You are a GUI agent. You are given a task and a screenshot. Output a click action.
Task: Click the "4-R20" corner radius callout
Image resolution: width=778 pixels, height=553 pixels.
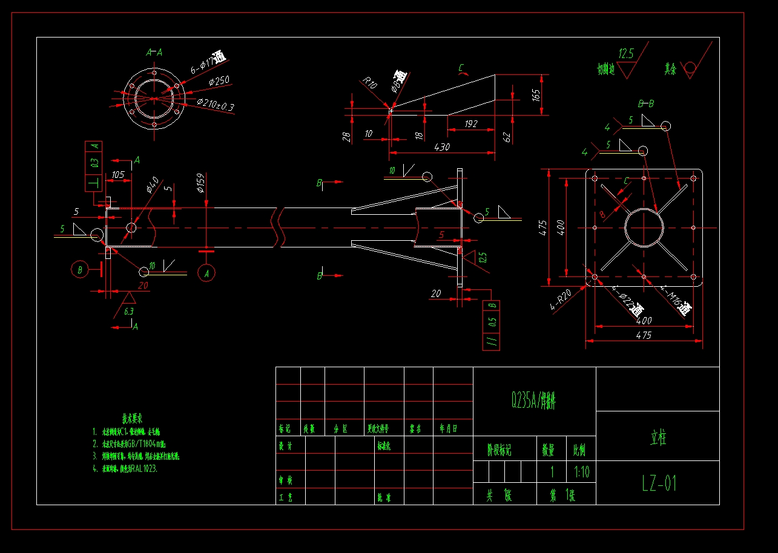pyautogui.click(x=560, y=299)
